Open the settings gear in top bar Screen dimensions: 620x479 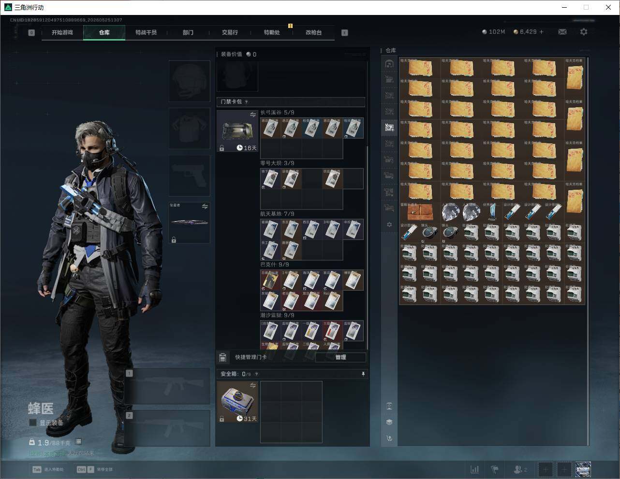[584, 32]
